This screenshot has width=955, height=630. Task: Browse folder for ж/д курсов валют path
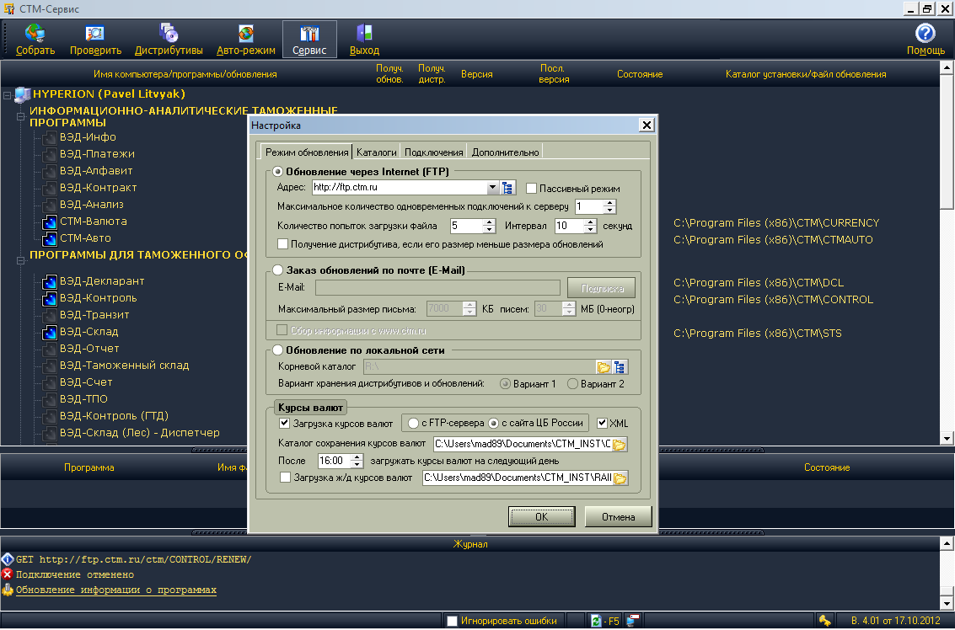(620, 478)
